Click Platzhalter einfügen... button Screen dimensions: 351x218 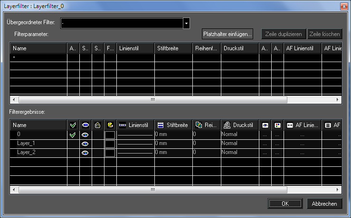[x=228, y=34]
